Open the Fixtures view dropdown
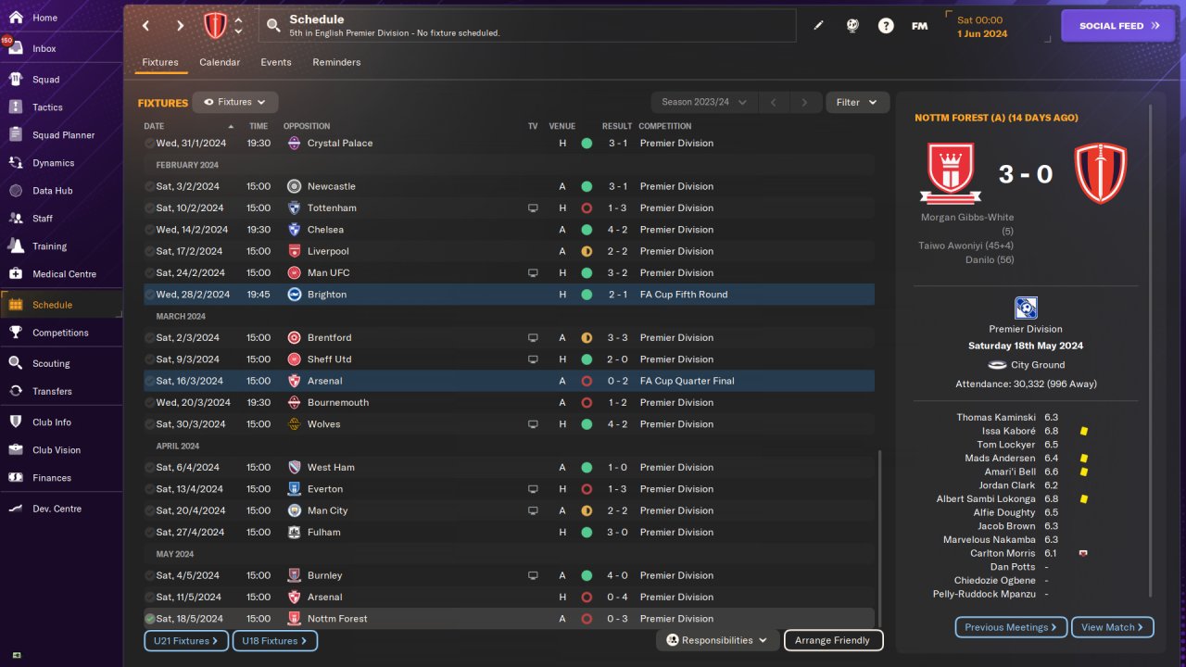Screen dimensions: 1186x667 (235, 102)
